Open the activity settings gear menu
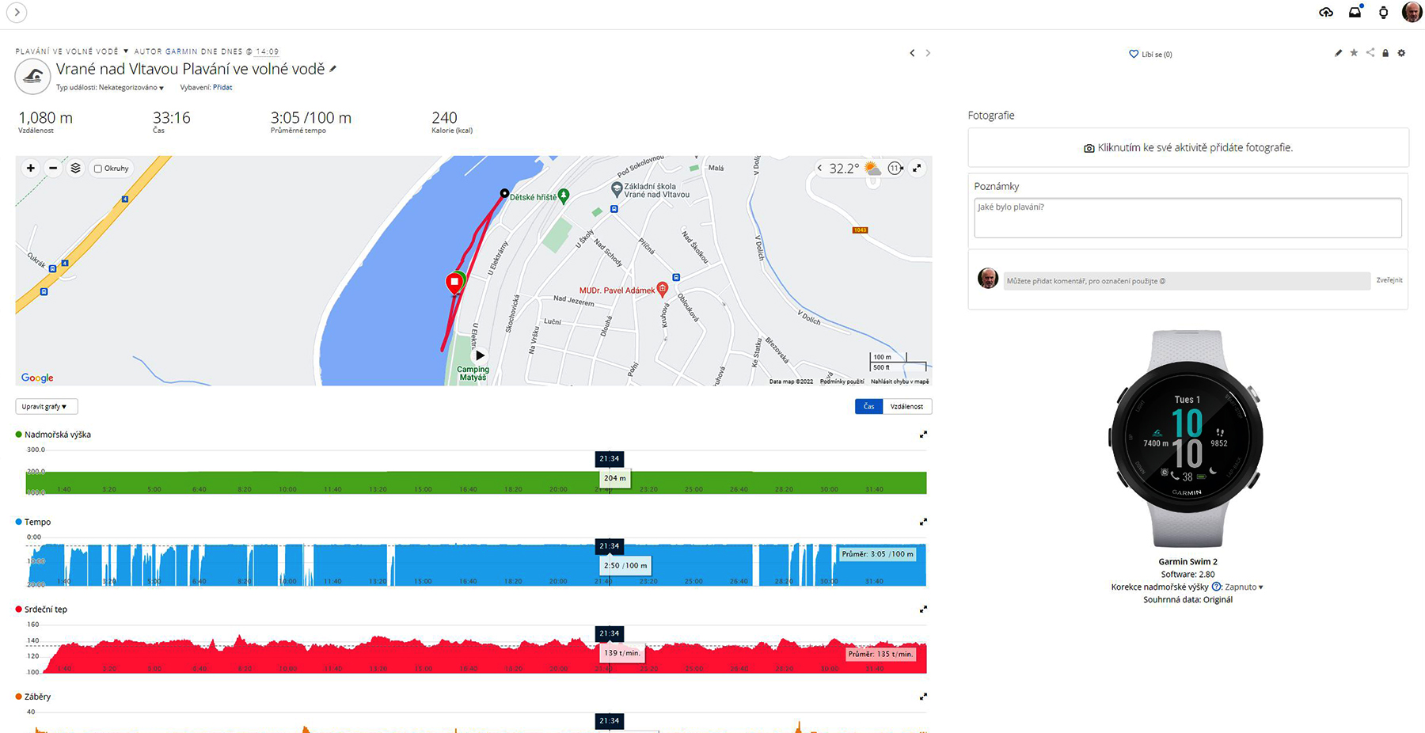The image size is (1425, 733). coord(1401,53)
